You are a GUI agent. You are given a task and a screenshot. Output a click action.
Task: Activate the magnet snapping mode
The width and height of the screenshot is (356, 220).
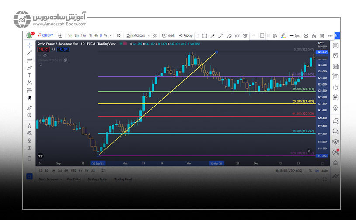[x=29, y=126]
